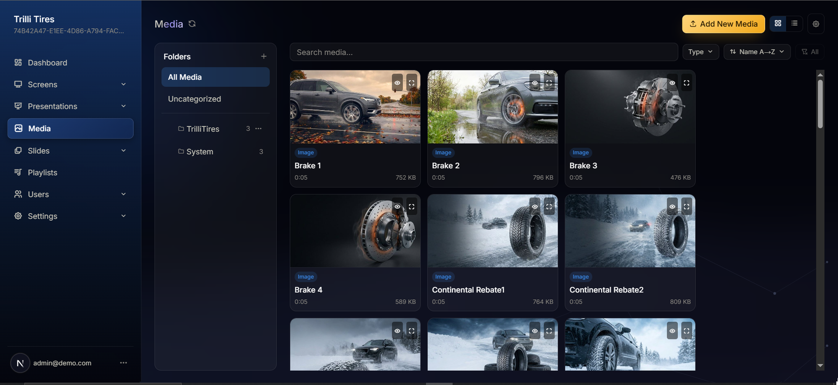Click in the Search media field
The height and width of the screenshot is (385, 838).
point(484,52)
